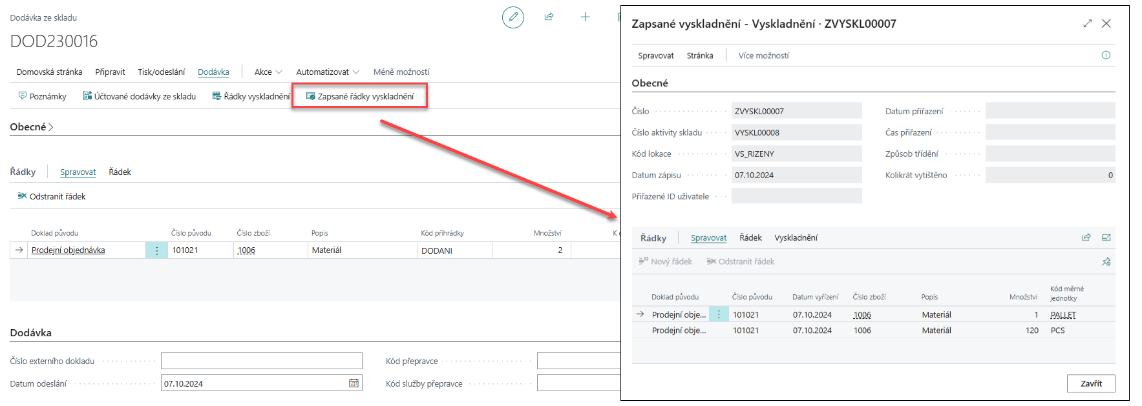The height and width of the screenshot is (406, 1142).
Task: Click the pencil edit icon
Action: point(513,17)
